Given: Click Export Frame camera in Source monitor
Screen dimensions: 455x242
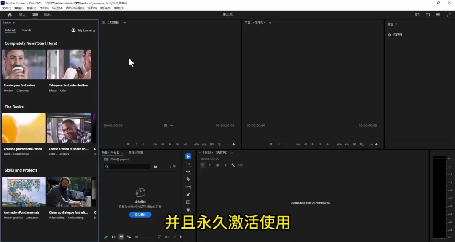Looking at the screenshot, I should point(212,144).
